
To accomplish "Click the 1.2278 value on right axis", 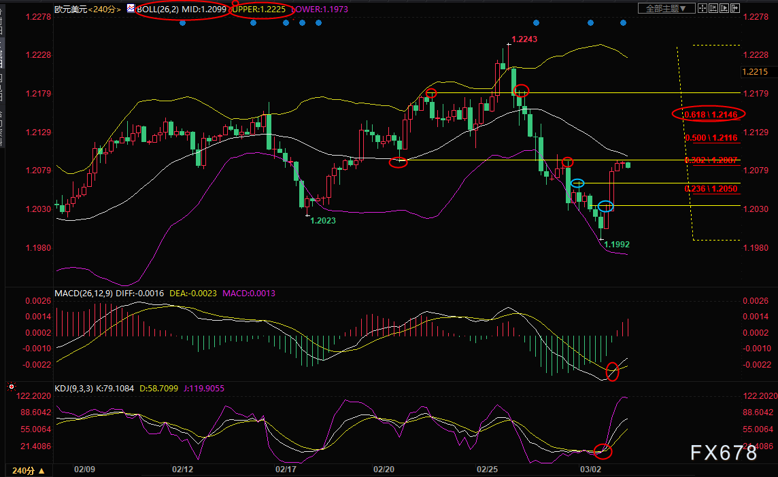I will click(x=756, y=17).
